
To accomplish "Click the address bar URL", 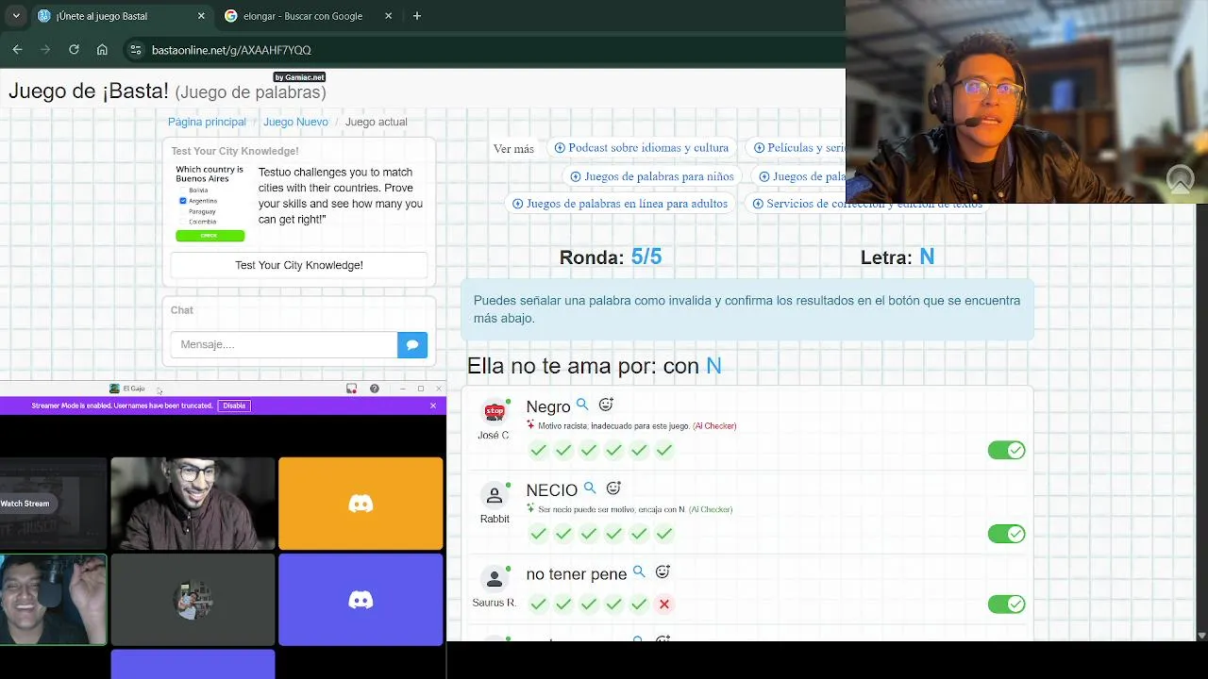I will coord(231,50).
